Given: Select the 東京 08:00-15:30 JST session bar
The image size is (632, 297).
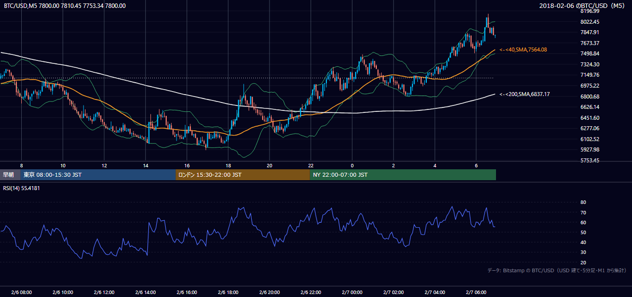Looking at the screenshot, I should pos(98,175).
